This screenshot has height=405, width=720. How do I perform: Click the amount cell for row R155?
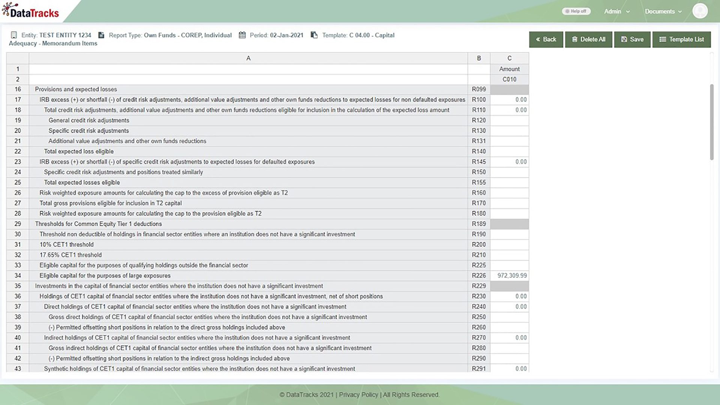click(x=509, y=182)
